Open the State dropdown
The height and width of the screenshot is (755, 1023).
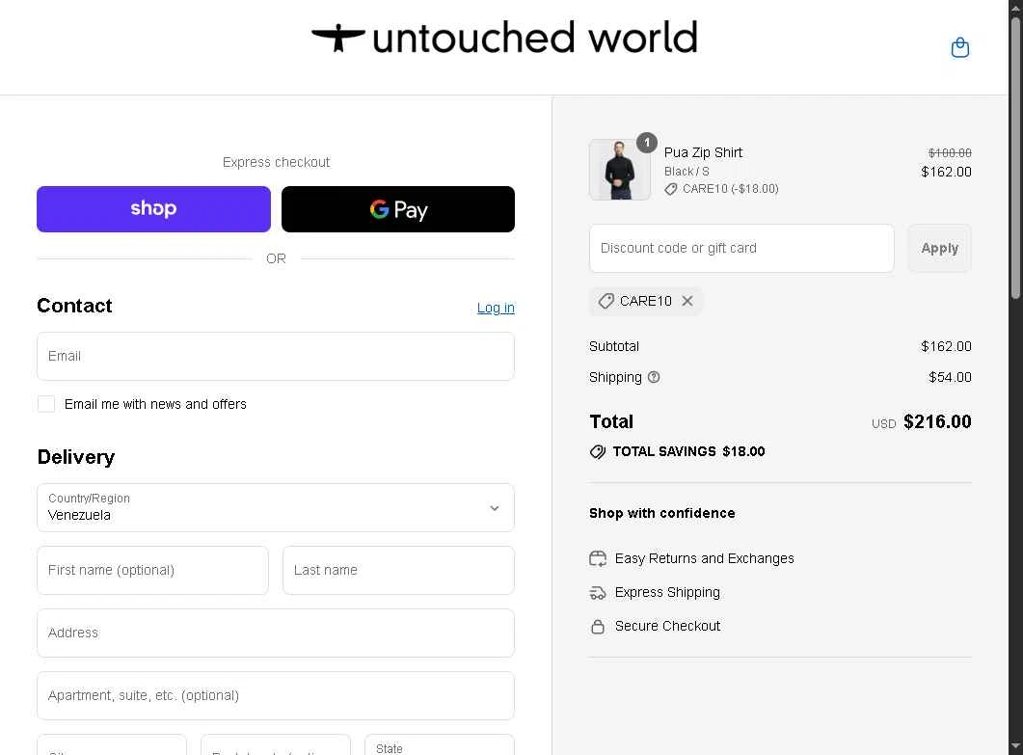[x=439, y=744]
